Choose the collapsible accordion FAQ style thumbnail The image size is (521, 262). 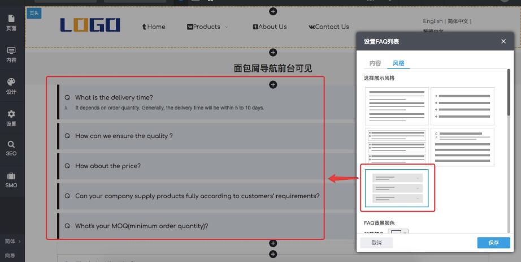[397, 188]
